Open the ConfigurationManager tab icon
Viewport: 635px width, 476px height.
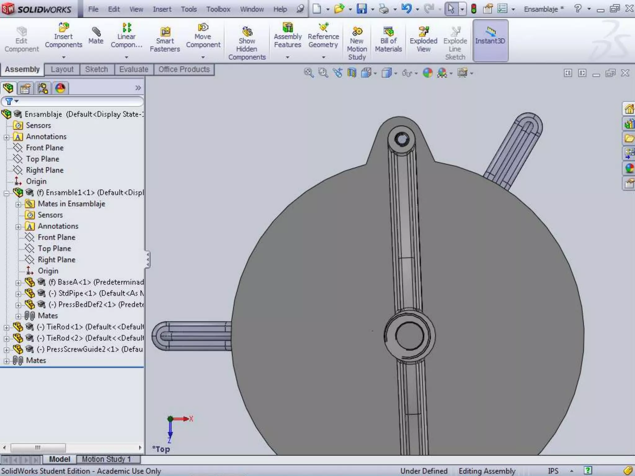click(x=43, y=88)
